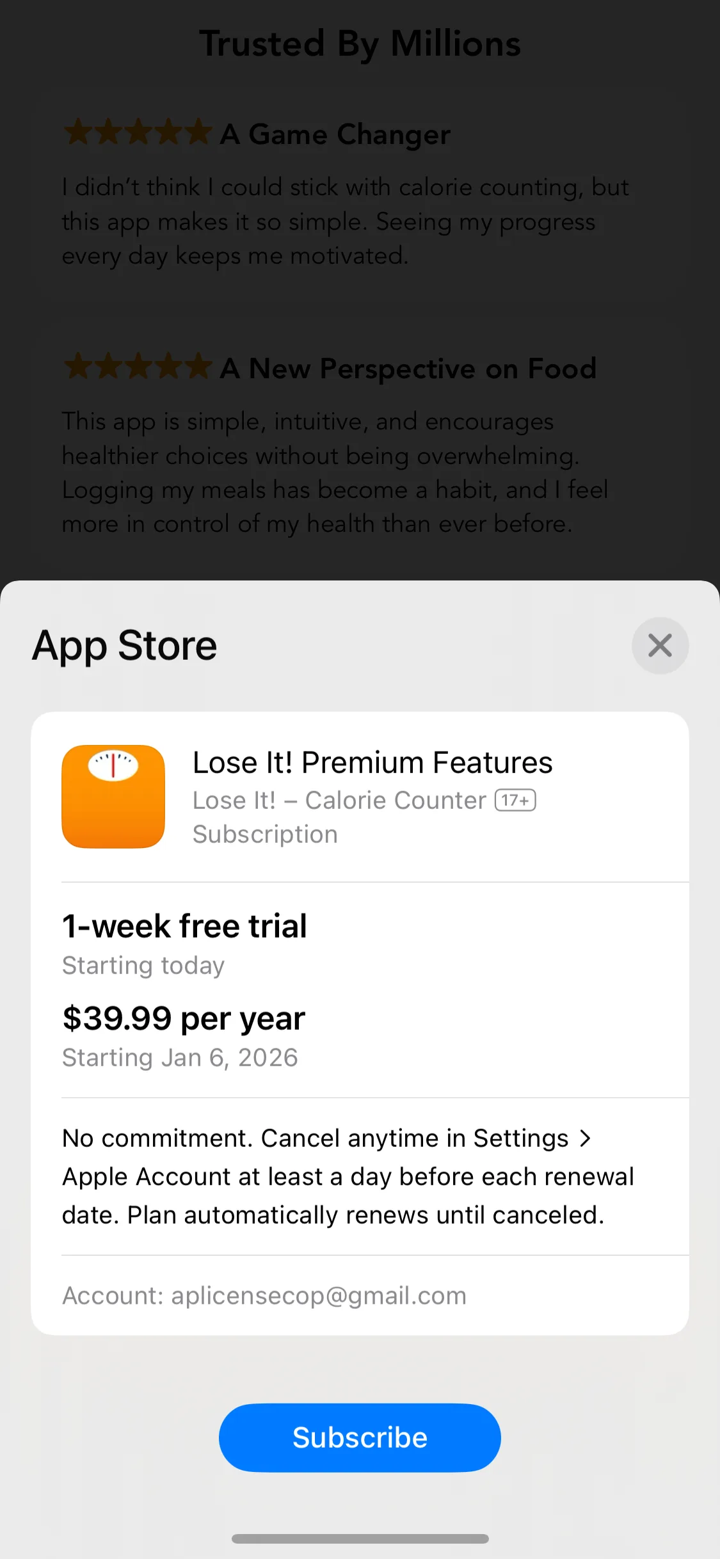Tap the home indicator bar at the bottom
This screenshot has height=1559, width=720.
click(x=360, y=1539)
